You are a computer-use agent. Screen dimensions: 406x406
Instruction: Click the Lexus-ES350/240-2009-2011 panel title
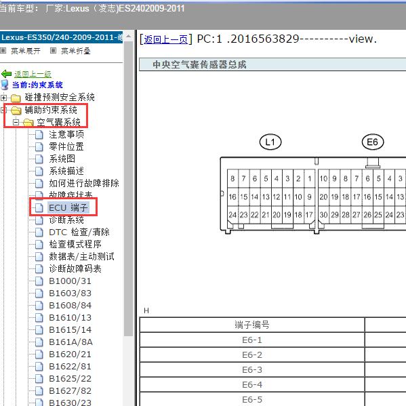(x=62, y=37)
